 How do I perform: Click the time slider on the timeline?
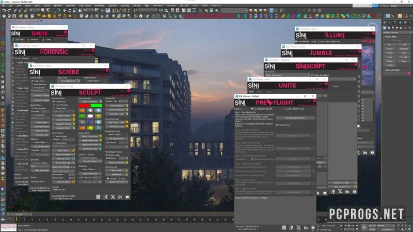tap(19, 214)
